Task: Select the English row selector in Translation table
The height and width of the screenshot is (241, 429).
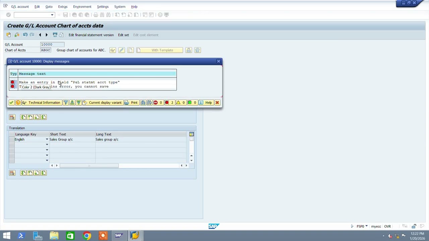Action: [x=12, y=140]
